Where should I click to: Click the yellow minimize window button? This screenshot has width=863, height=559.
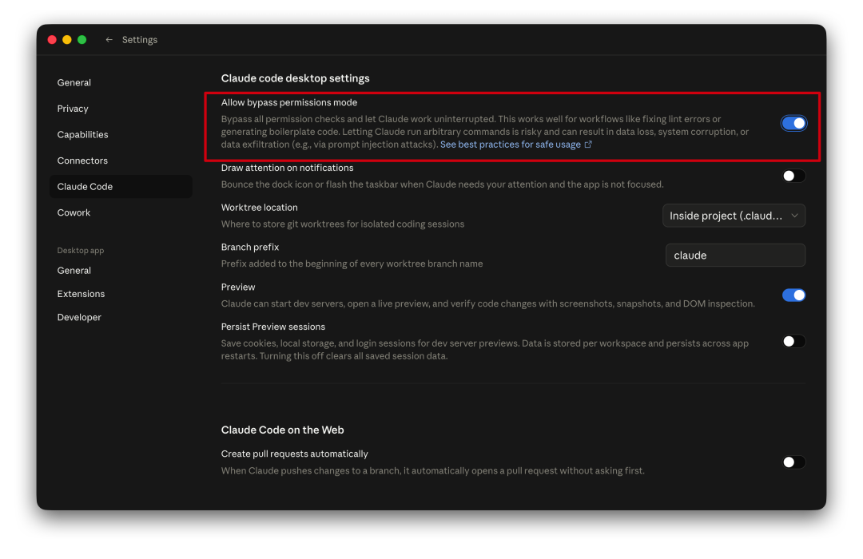[67, 40]
